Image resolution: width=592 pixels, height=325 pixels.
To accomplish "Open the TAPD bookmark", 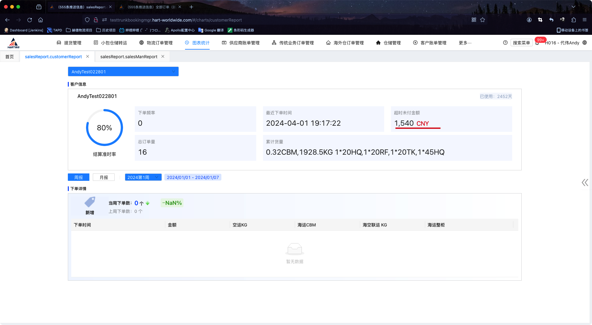I will coord(55,30).
